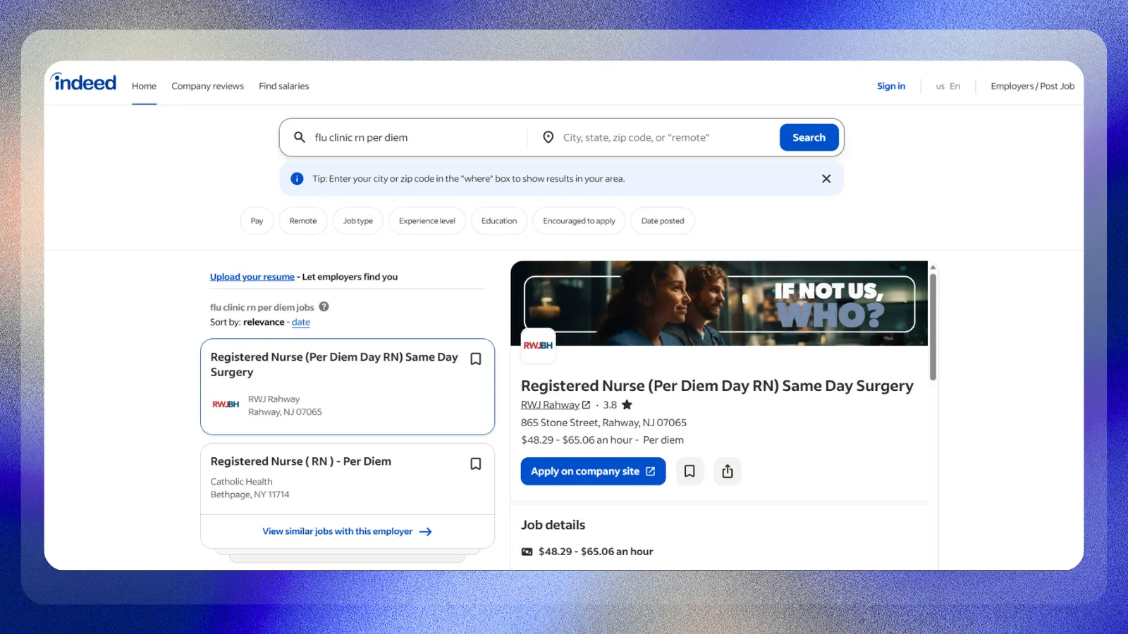Open the US En language selector
The height and width of the screenshot is (634, 1128).
pyautogui.click(x=948, y=86)
